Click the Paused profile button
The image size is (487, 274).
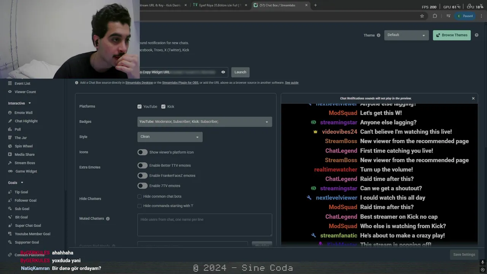[x=465, y=16]
